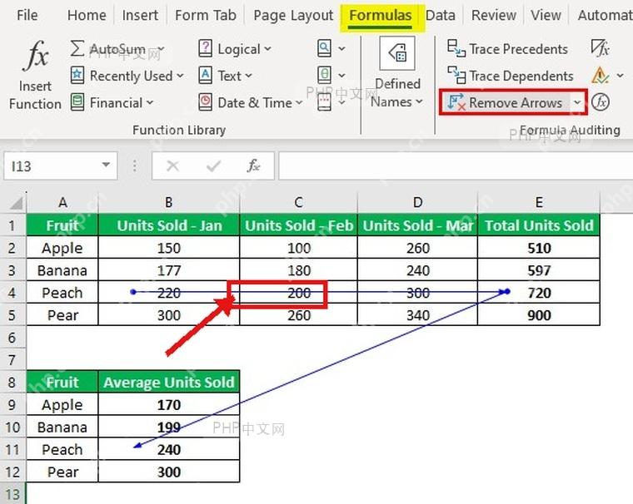Expand the Defined Names dropdown arrow
Image resolution: width=633 pixels, height=504 pixels.
[419, 102]
